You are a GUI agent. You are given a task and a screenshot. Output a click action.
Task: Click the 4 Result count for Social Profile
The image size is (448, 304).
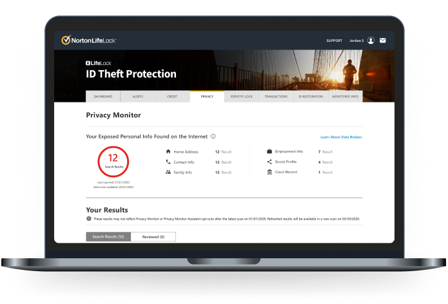pos(325,162)
